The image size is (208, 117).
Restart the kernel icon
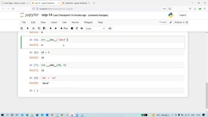77,28
